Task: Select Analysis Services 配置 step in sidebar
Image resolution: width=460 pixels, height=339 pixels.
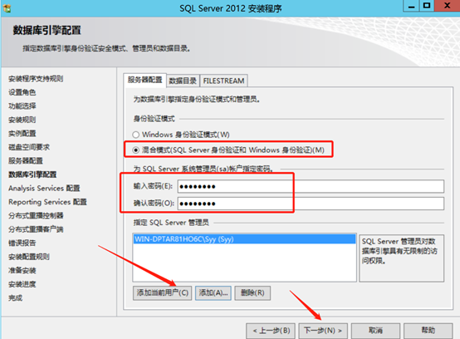Action: [x=44, y=188]
